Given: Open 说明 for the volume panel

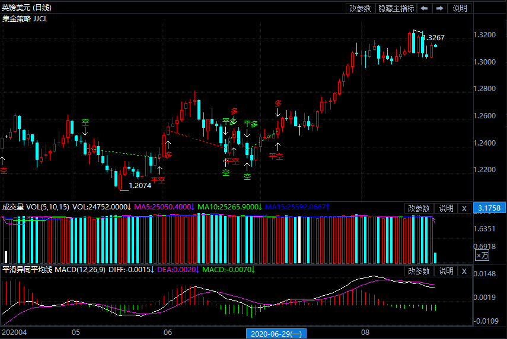Looking at the screenshot, I should (445, 208).
